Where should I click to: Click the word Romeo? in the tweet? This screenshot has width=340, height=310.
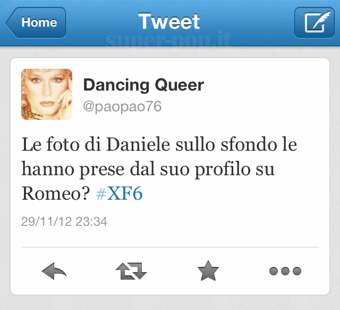coord(56,193)
